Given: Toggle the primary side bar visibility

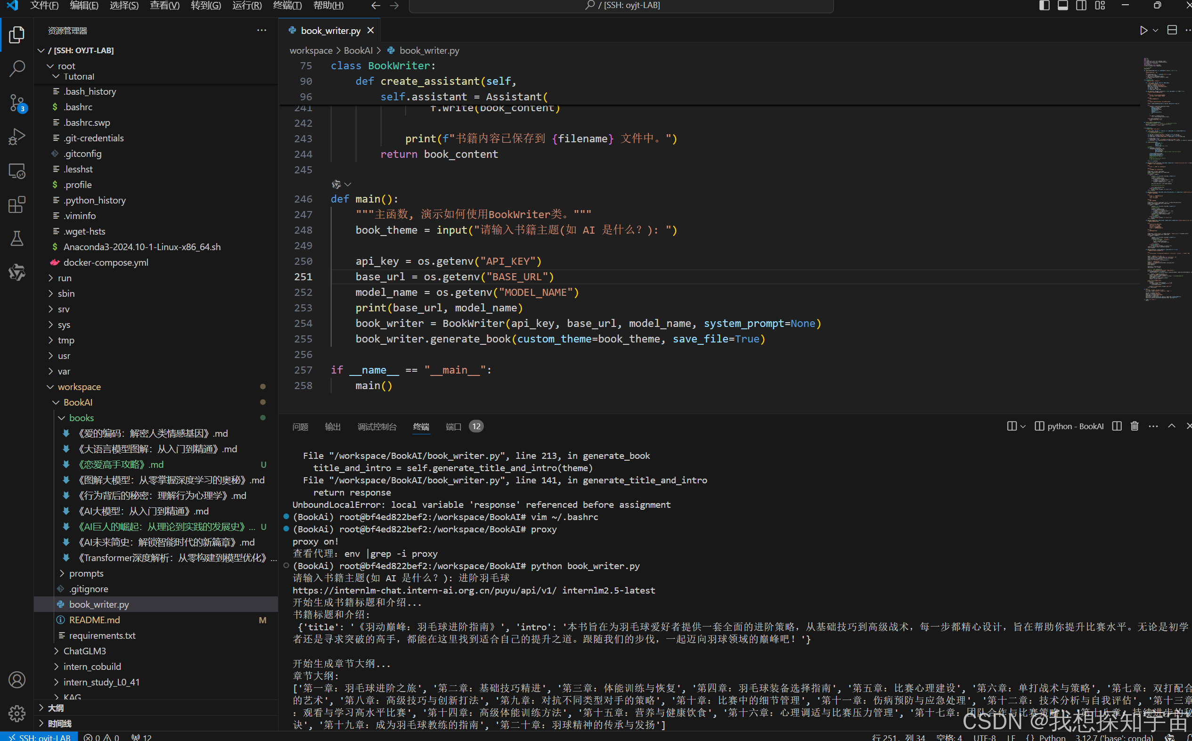Looking at the screenshot, I should pos(1044,5).
